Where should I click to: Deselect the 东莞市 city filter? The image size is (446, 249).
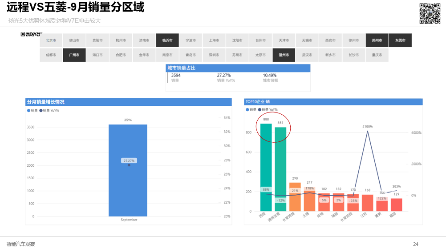click(x=400, y=40)
